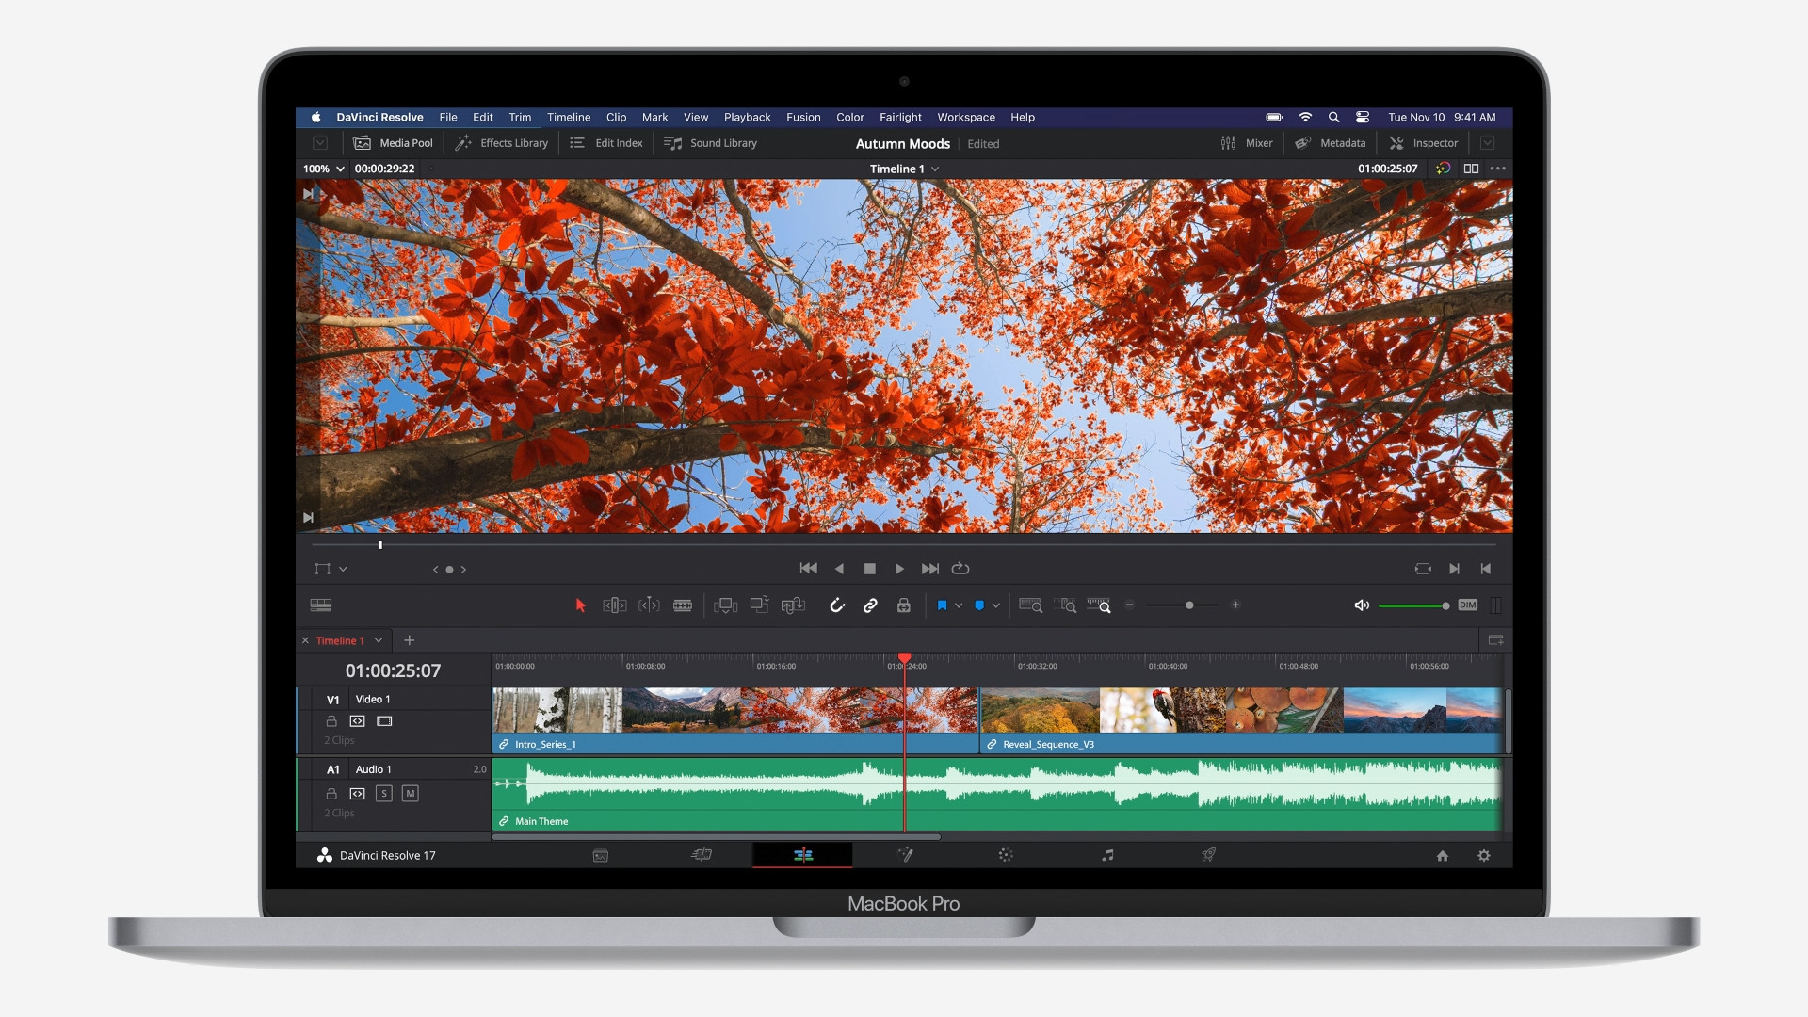Switch to the Color page
Image resolution: width=1808 pixels, height=1017 pixels.
[x=1005, y=855]
